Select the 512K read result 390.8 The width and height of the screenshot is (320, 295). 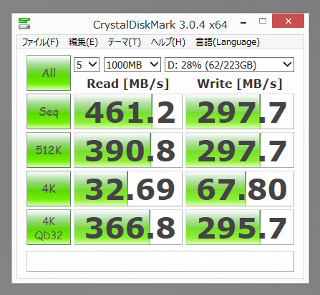pos(128,150)
